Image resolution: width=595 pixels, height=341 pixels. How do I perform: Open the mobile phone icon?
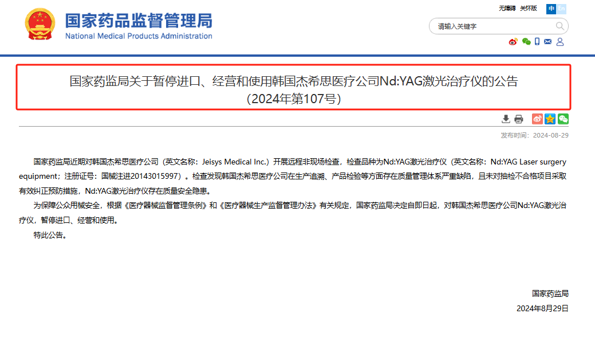pyautogui.click(x=537, y=42)
